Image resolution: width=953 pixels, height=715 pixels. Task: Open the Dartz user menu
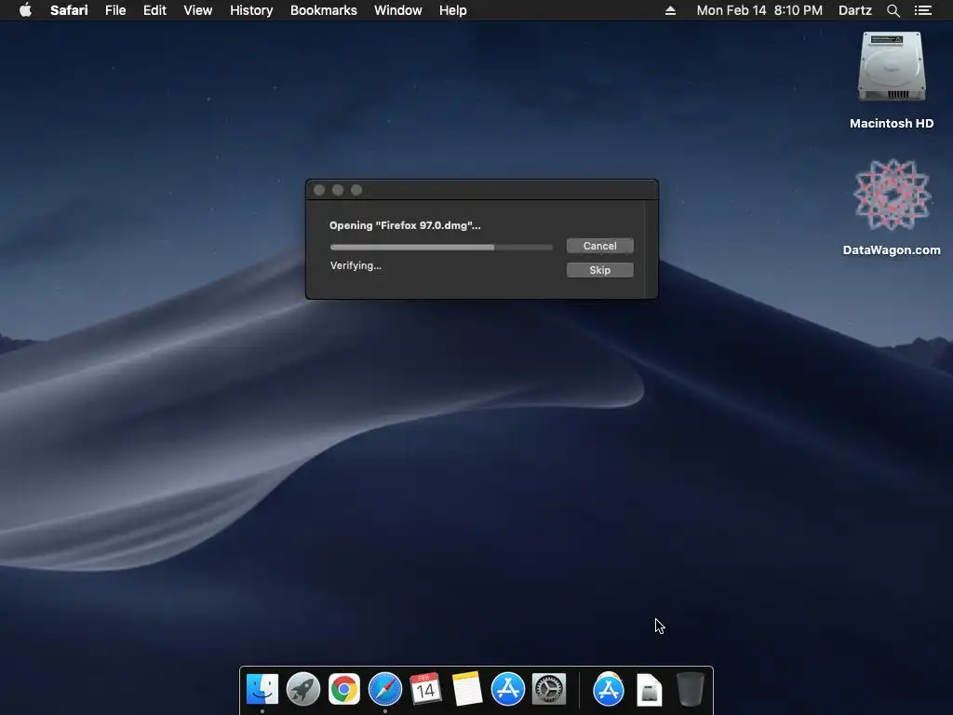point(854,10)
